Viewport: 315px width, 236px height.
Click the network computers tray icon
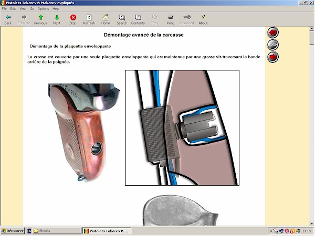pos(281,231)
